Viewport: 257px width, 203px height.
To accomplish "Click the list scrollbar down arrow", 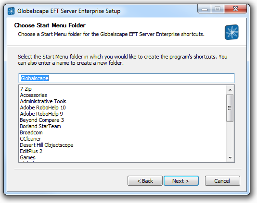I will click(x=230, y=158).
